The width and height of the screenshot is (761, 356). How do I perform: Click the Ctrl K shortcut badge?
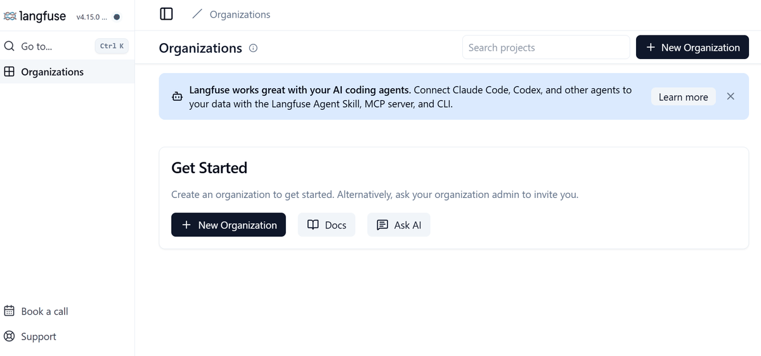point(112,46)
